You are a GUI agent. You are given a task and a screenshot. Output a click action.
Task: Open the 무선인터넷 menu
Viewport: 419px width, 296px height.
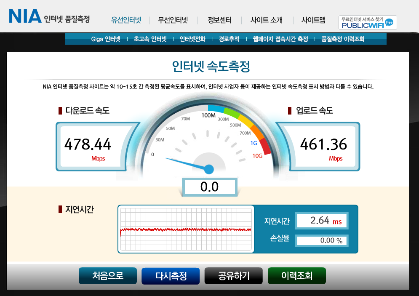pos(173,20)
